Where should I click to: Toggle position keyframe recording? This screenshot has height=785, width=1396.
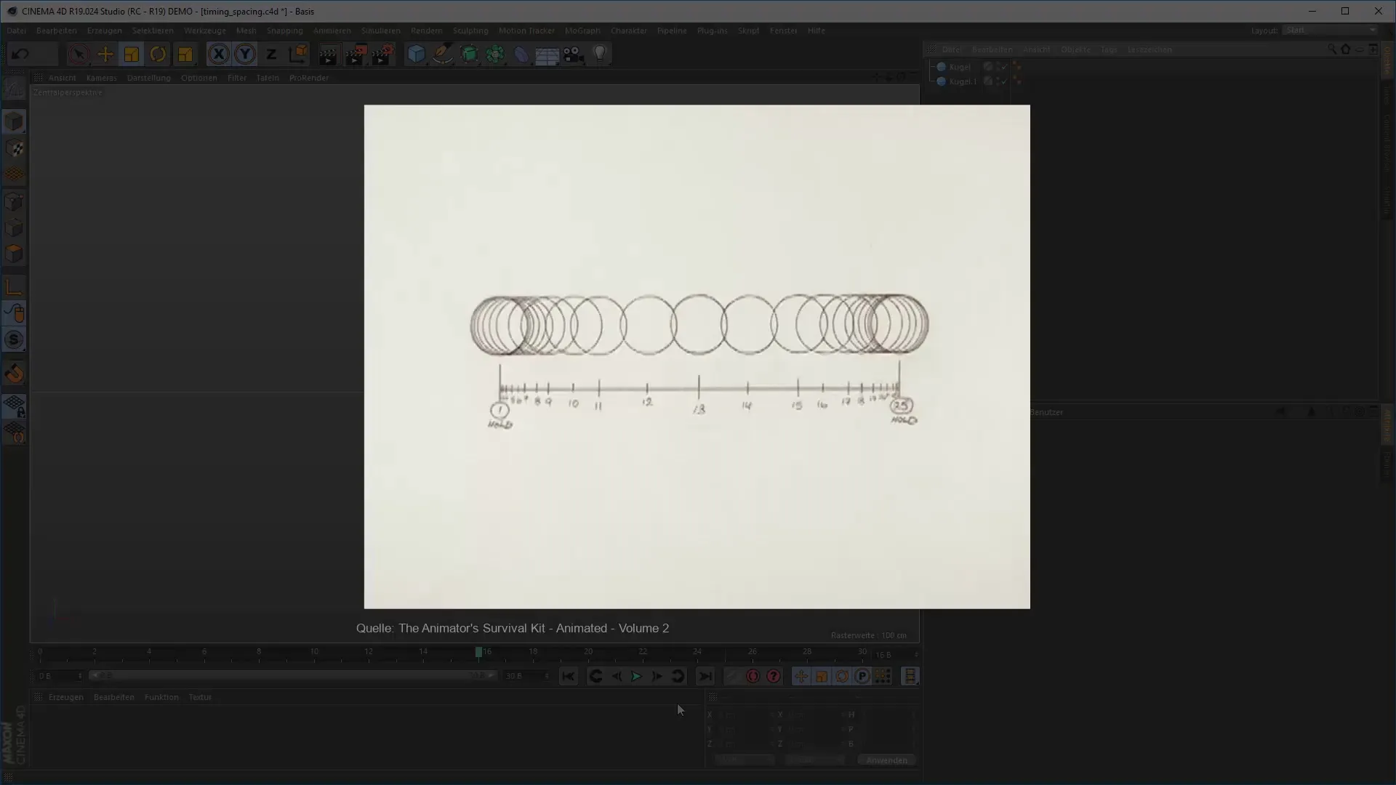[801, 677]
